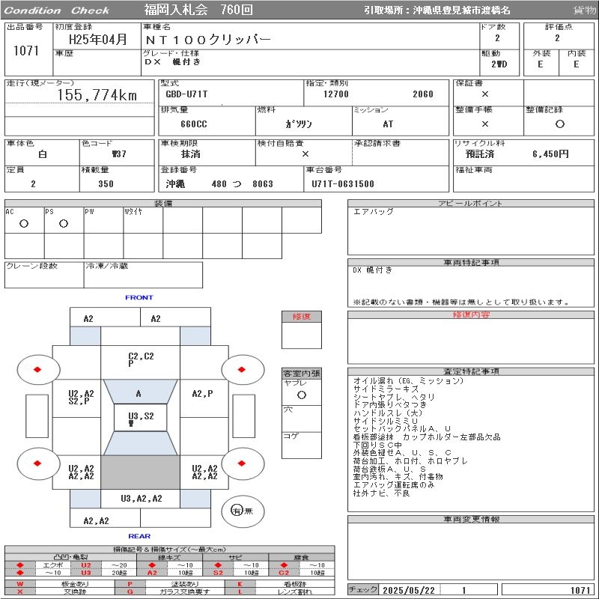Click the アピールポイント section header
This screenshot has width=599, height=599.
coord(470,203)
